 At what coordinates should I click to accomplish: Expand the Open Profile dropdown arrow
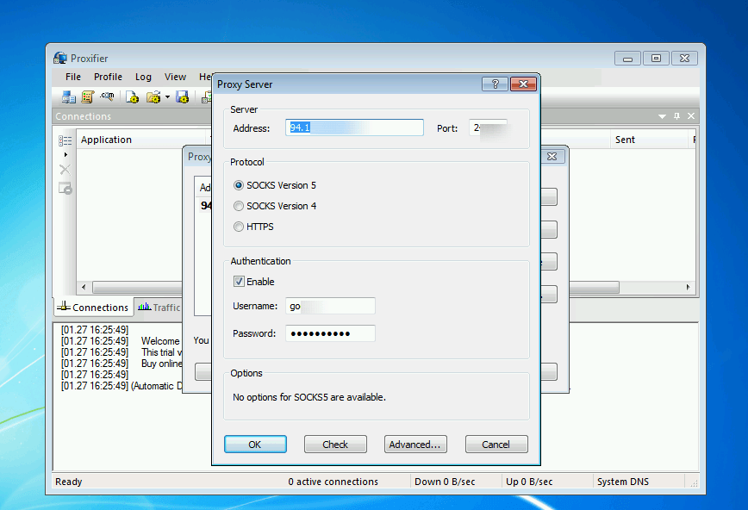pyautogui.click(x=167, y=97)
